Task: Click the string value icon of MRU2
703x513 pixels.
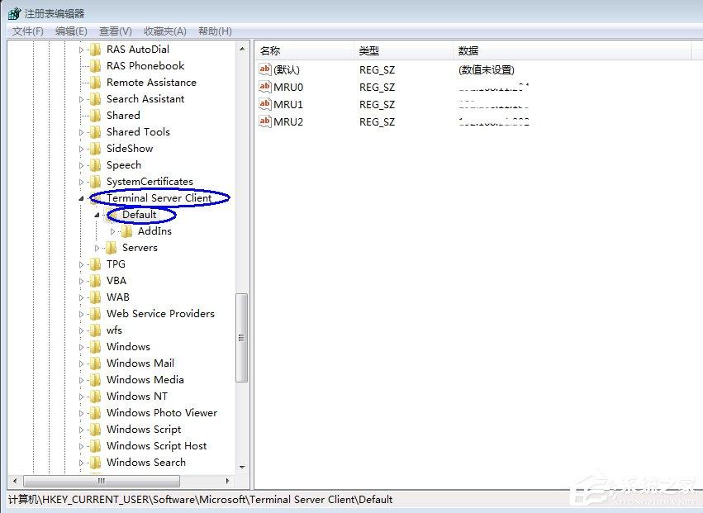Action: coord(265,121)
